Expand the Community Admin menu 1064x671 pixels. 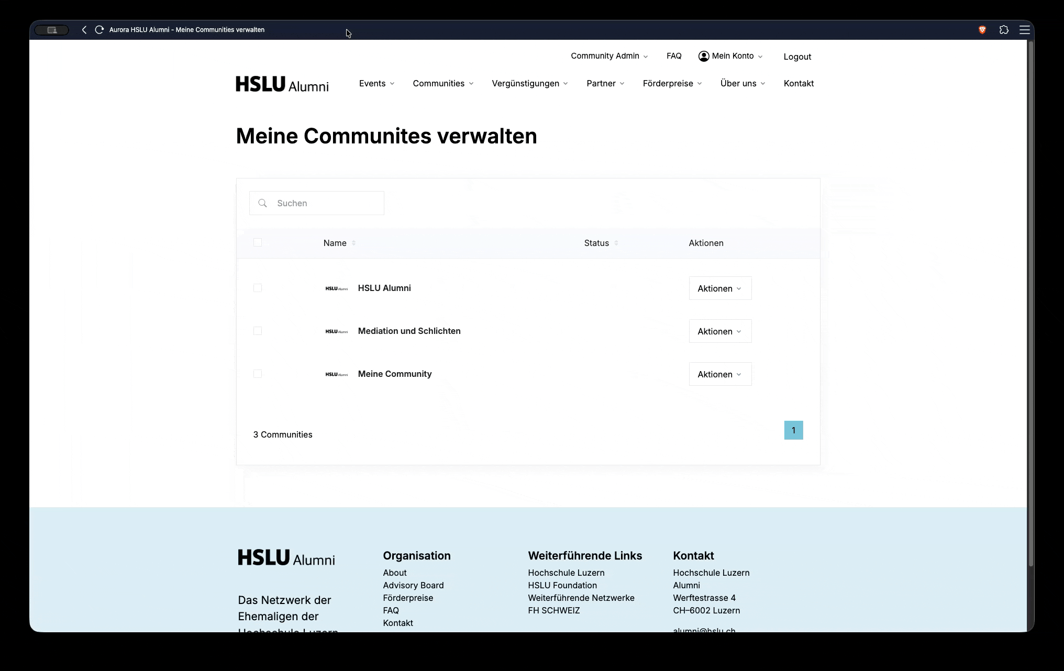(609, 56)
